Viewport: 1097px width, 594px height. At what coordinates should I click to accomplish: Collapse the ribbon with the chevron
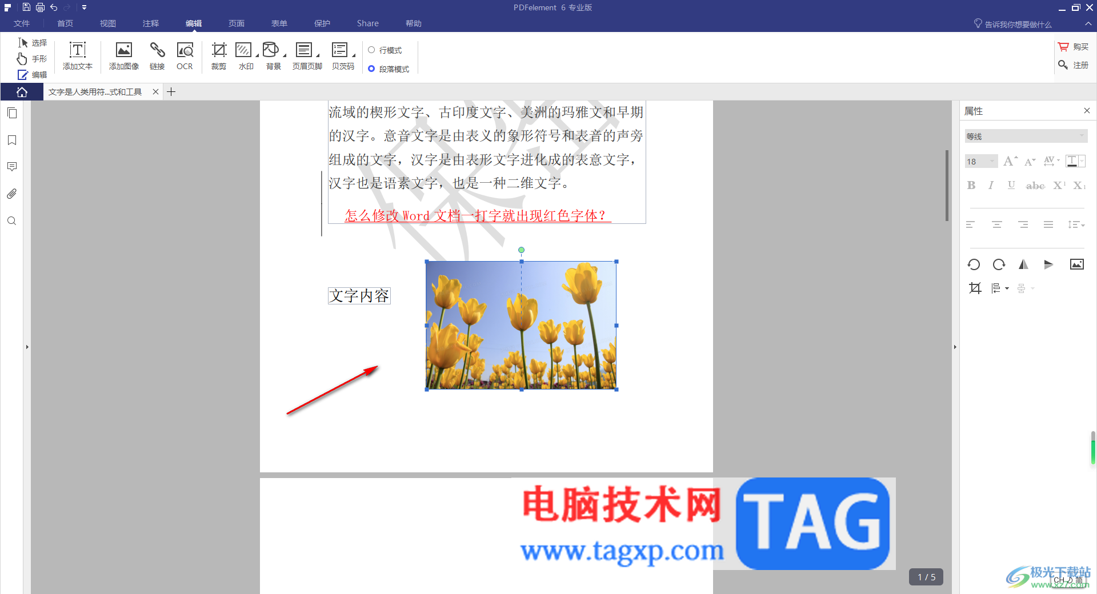point(1088,23)
